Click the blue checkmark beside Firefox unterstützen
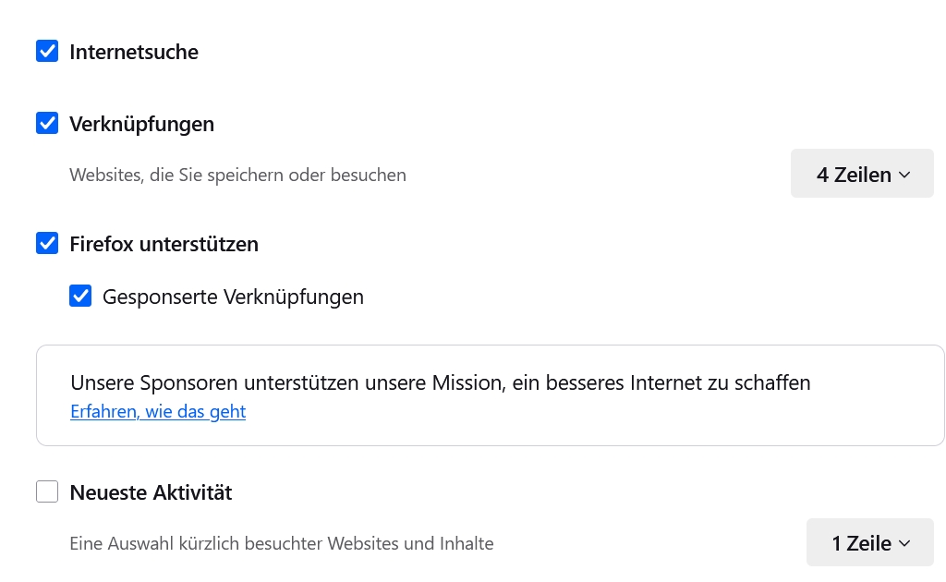946x582 pixels. click(x=47, y=244)
